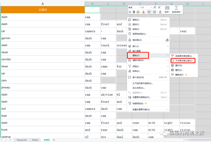The image size is (211, 142).
Task: Select column A header
Action: [43, 4]
